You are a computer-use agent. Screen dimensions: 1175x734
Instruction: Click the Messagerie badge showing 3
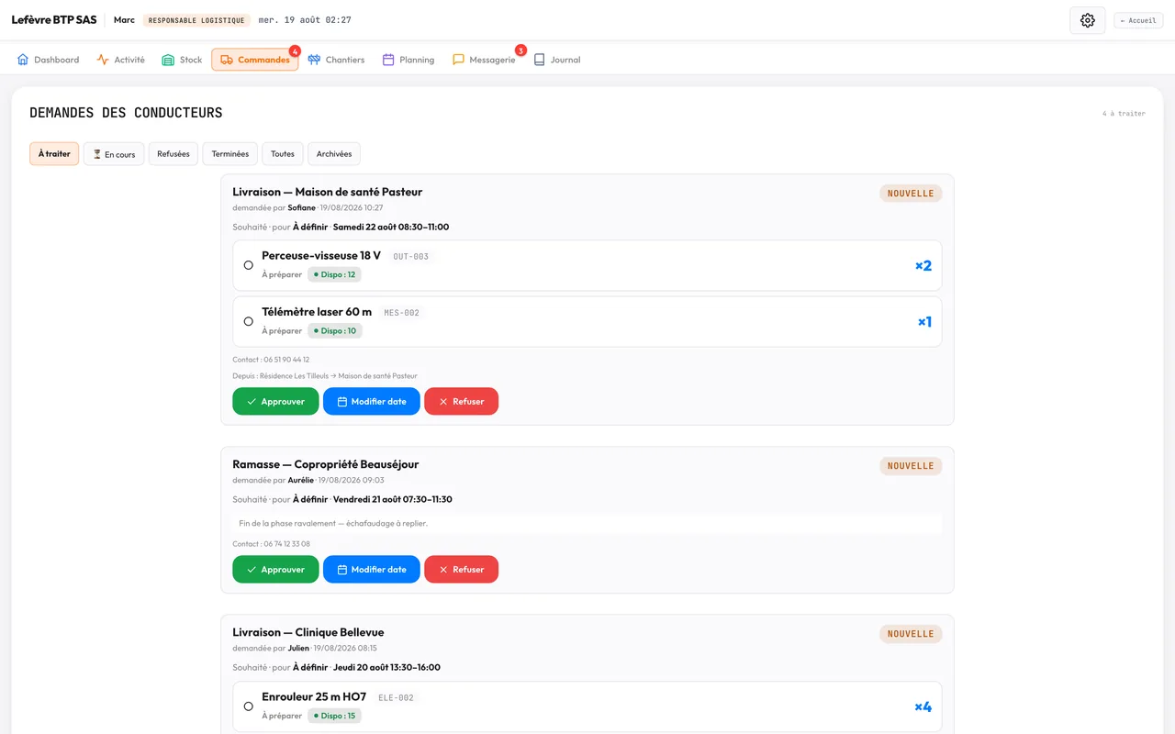point(520,50)
